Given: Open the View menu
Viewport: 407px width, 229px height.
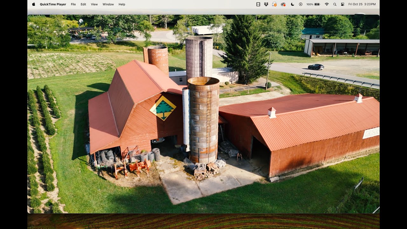Looking at the screenshot, I should (94, 4).
